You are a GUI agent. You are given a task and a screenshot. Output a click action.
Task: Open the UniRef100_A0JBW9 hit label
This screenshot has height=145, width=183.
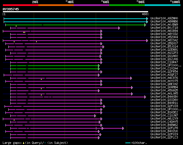click(164, 25)
